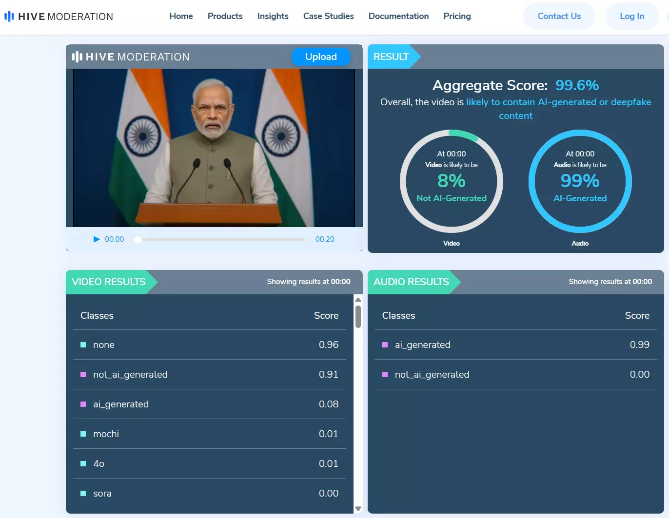
Task: Click the Aggregate Score 99.6% value
Action: pos(577,85)
